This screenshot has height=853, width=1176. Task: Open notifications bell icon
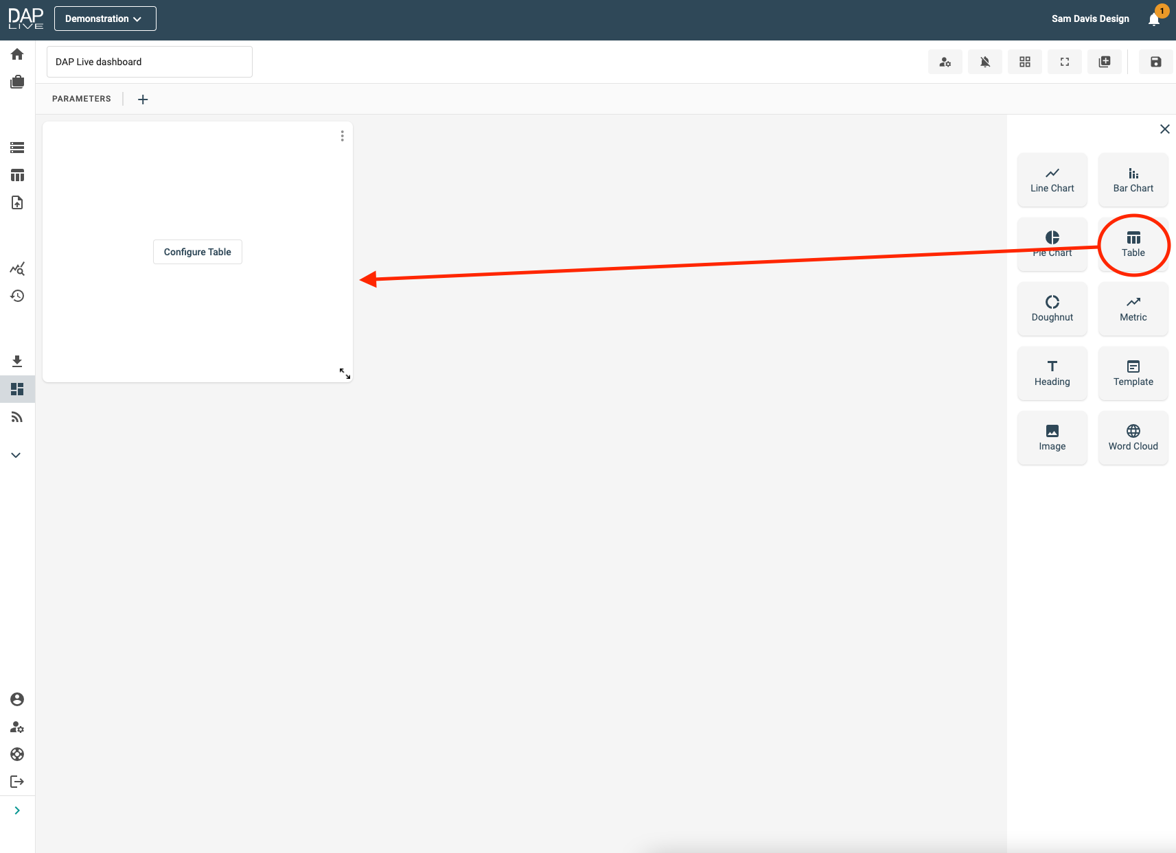[1154, 19]
